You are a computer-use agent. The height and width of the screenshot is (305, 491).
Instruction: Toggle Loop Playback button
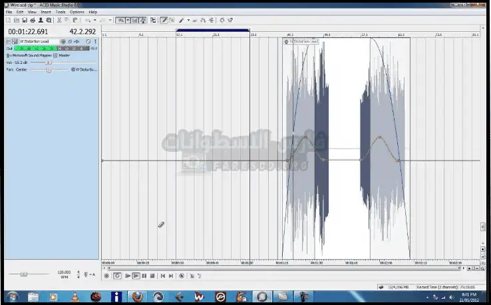[x=118, y=275]
